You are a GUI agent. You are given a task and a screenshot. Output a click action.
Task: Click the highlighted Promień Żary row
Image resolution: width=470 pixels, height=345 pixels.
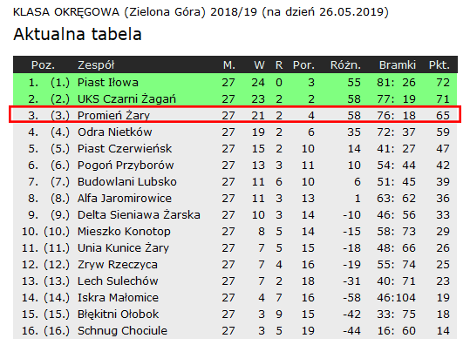(235, 114)
